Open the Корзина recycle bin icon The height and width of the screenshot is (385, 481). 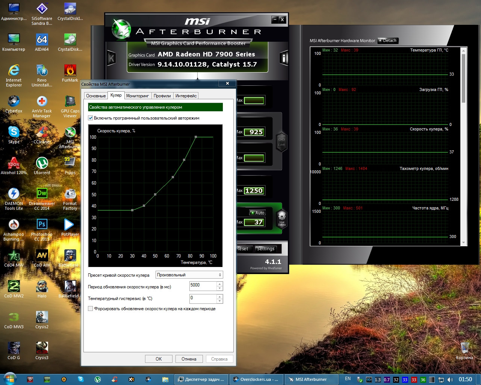(x=464, y=351)
